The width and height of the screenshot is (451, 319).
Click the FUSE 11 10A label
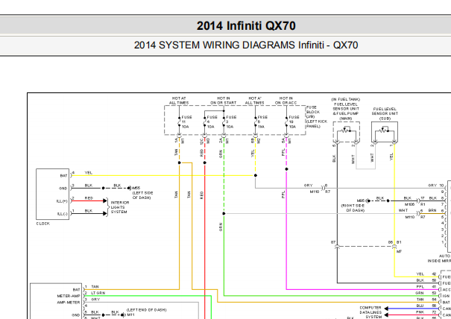coord(186,121)
